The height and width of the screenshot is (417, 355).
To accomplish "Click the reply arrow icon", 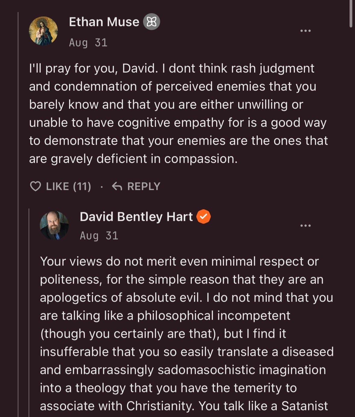I will (117, 187).
